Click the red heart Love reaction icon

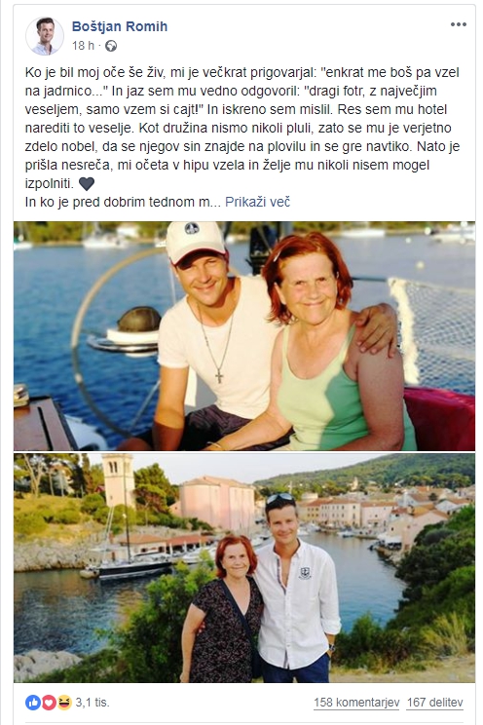tap(49, 703)
